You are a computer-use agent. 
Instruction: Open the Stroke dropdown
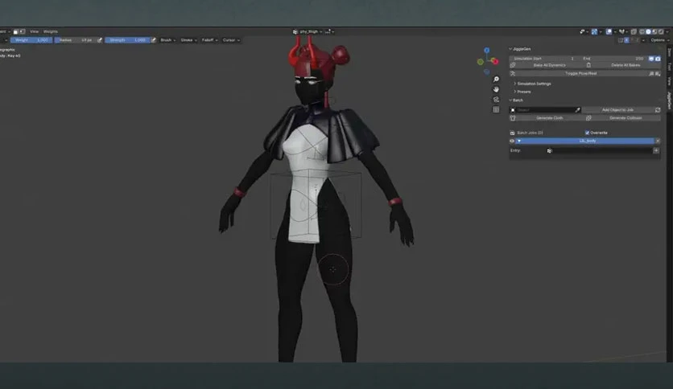188,40
